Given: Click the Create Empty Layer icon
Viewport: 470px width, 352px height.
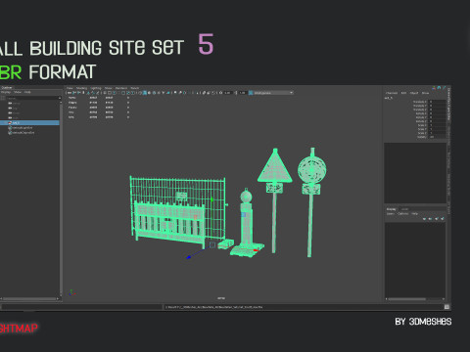Looking at the screenshot, I should (x=437, y=219).
